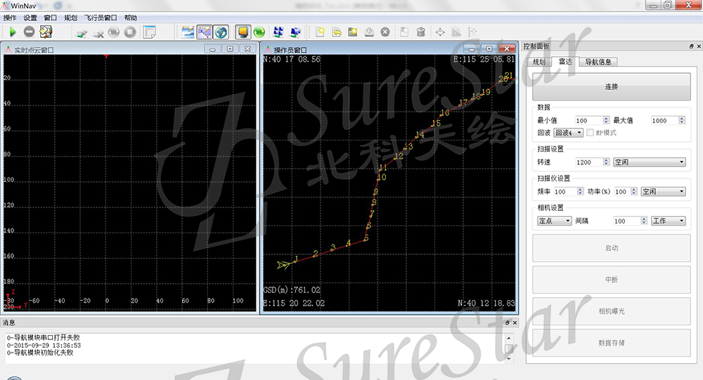Click the gray circular refresh icon
The image size is (703, 380).
114,32
